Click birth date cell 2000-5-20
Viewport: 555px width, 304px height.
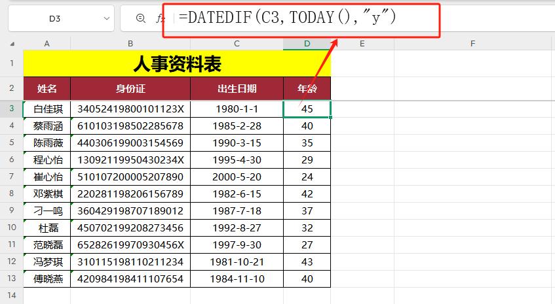pos(237,177)
